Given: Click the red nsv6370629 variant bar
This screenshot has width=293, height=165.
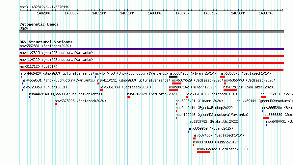Looking at the screenshot, I should click(x=177, y=83).
